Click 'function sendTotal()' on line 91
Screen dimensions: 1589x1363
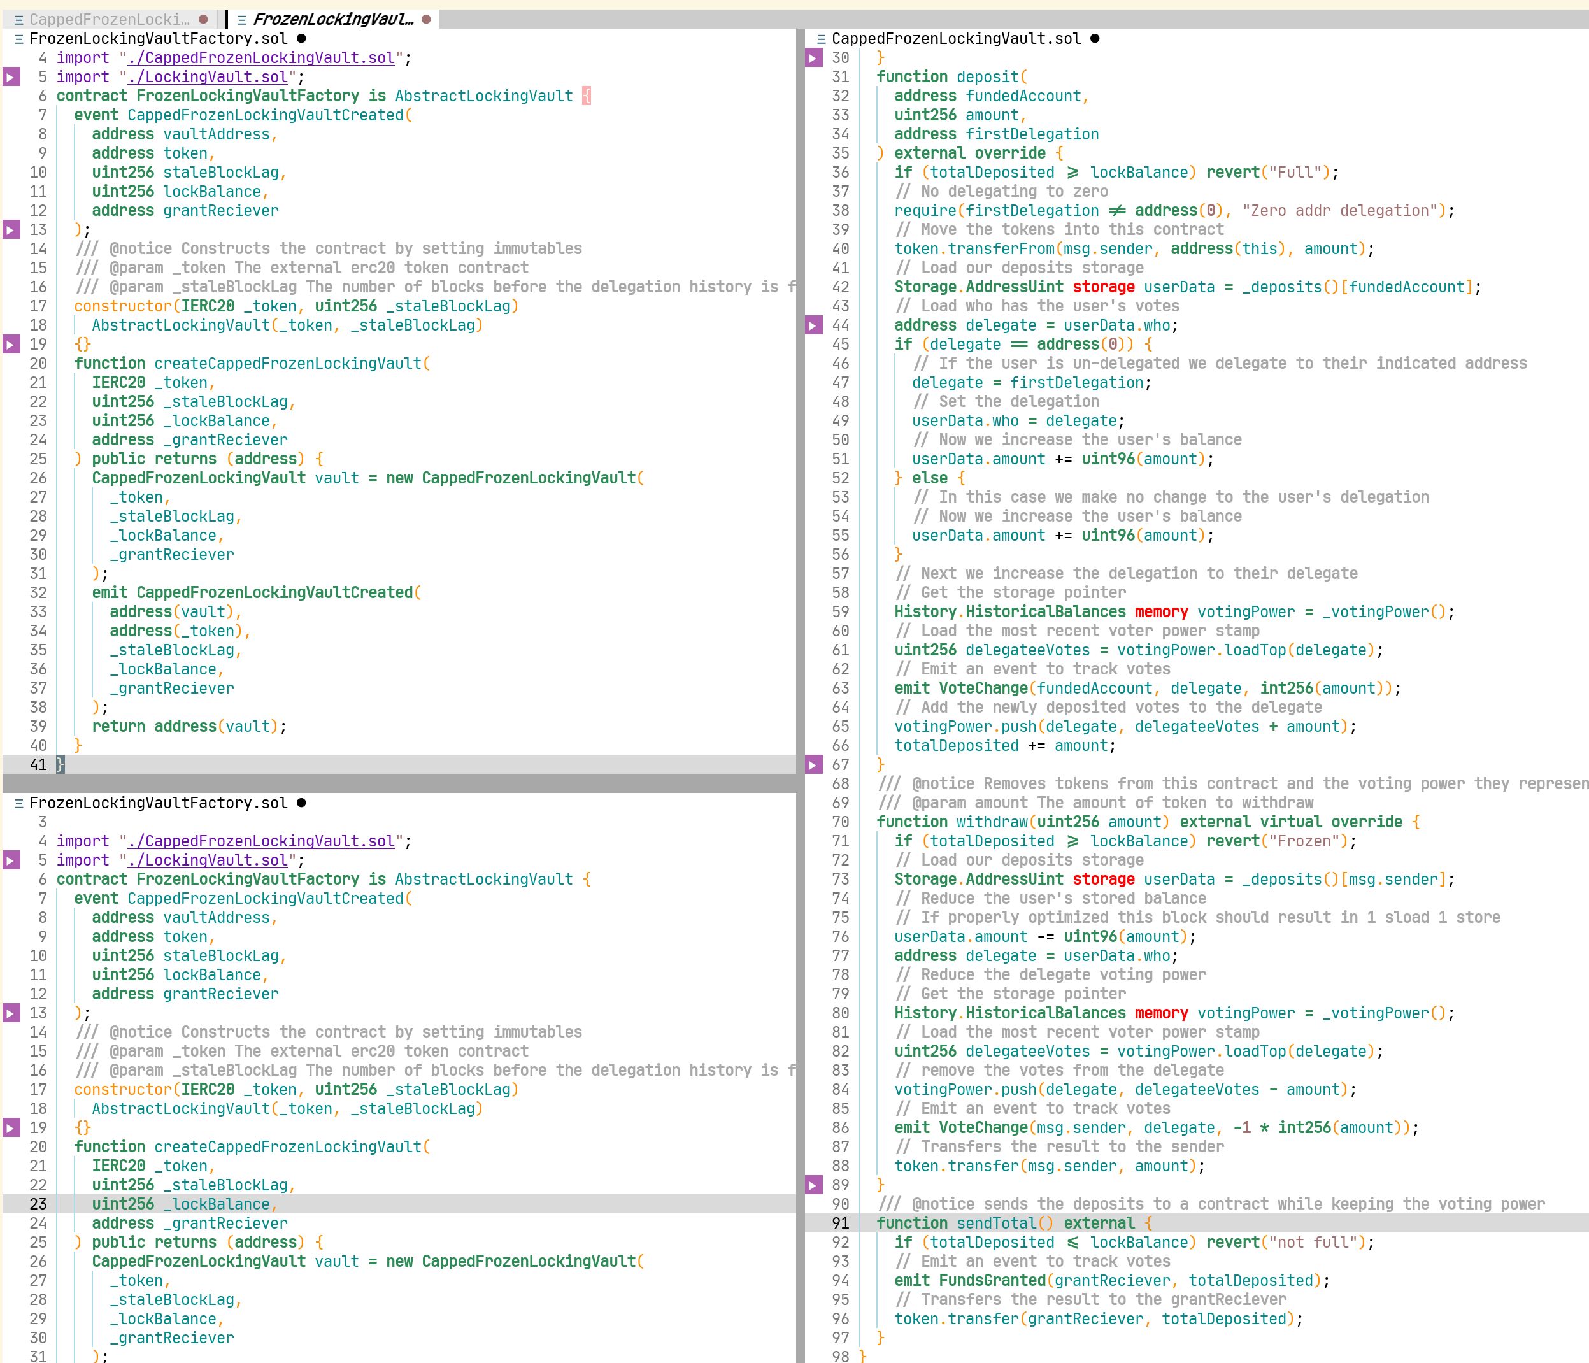tap(965, 1224)
